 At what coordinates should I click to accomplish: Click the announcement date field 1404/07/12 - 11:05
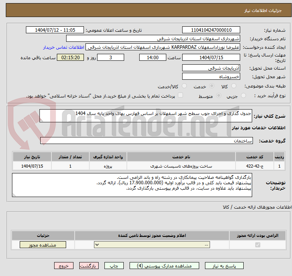coord(55,30)
